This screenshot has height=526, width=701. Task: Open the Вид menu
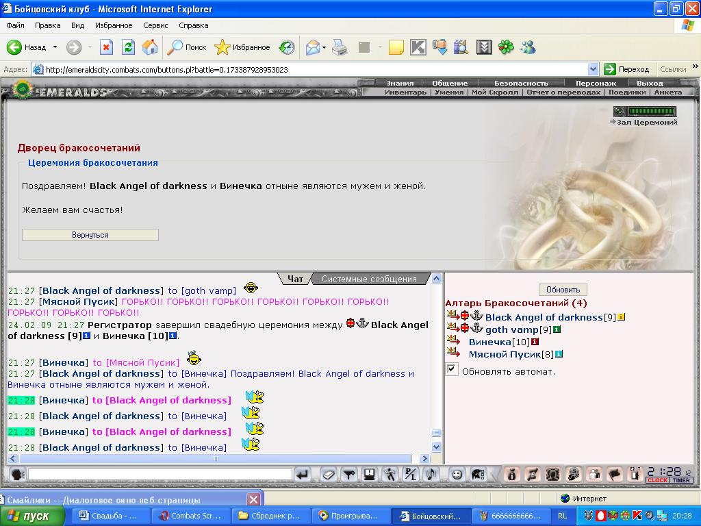[77, 25]
